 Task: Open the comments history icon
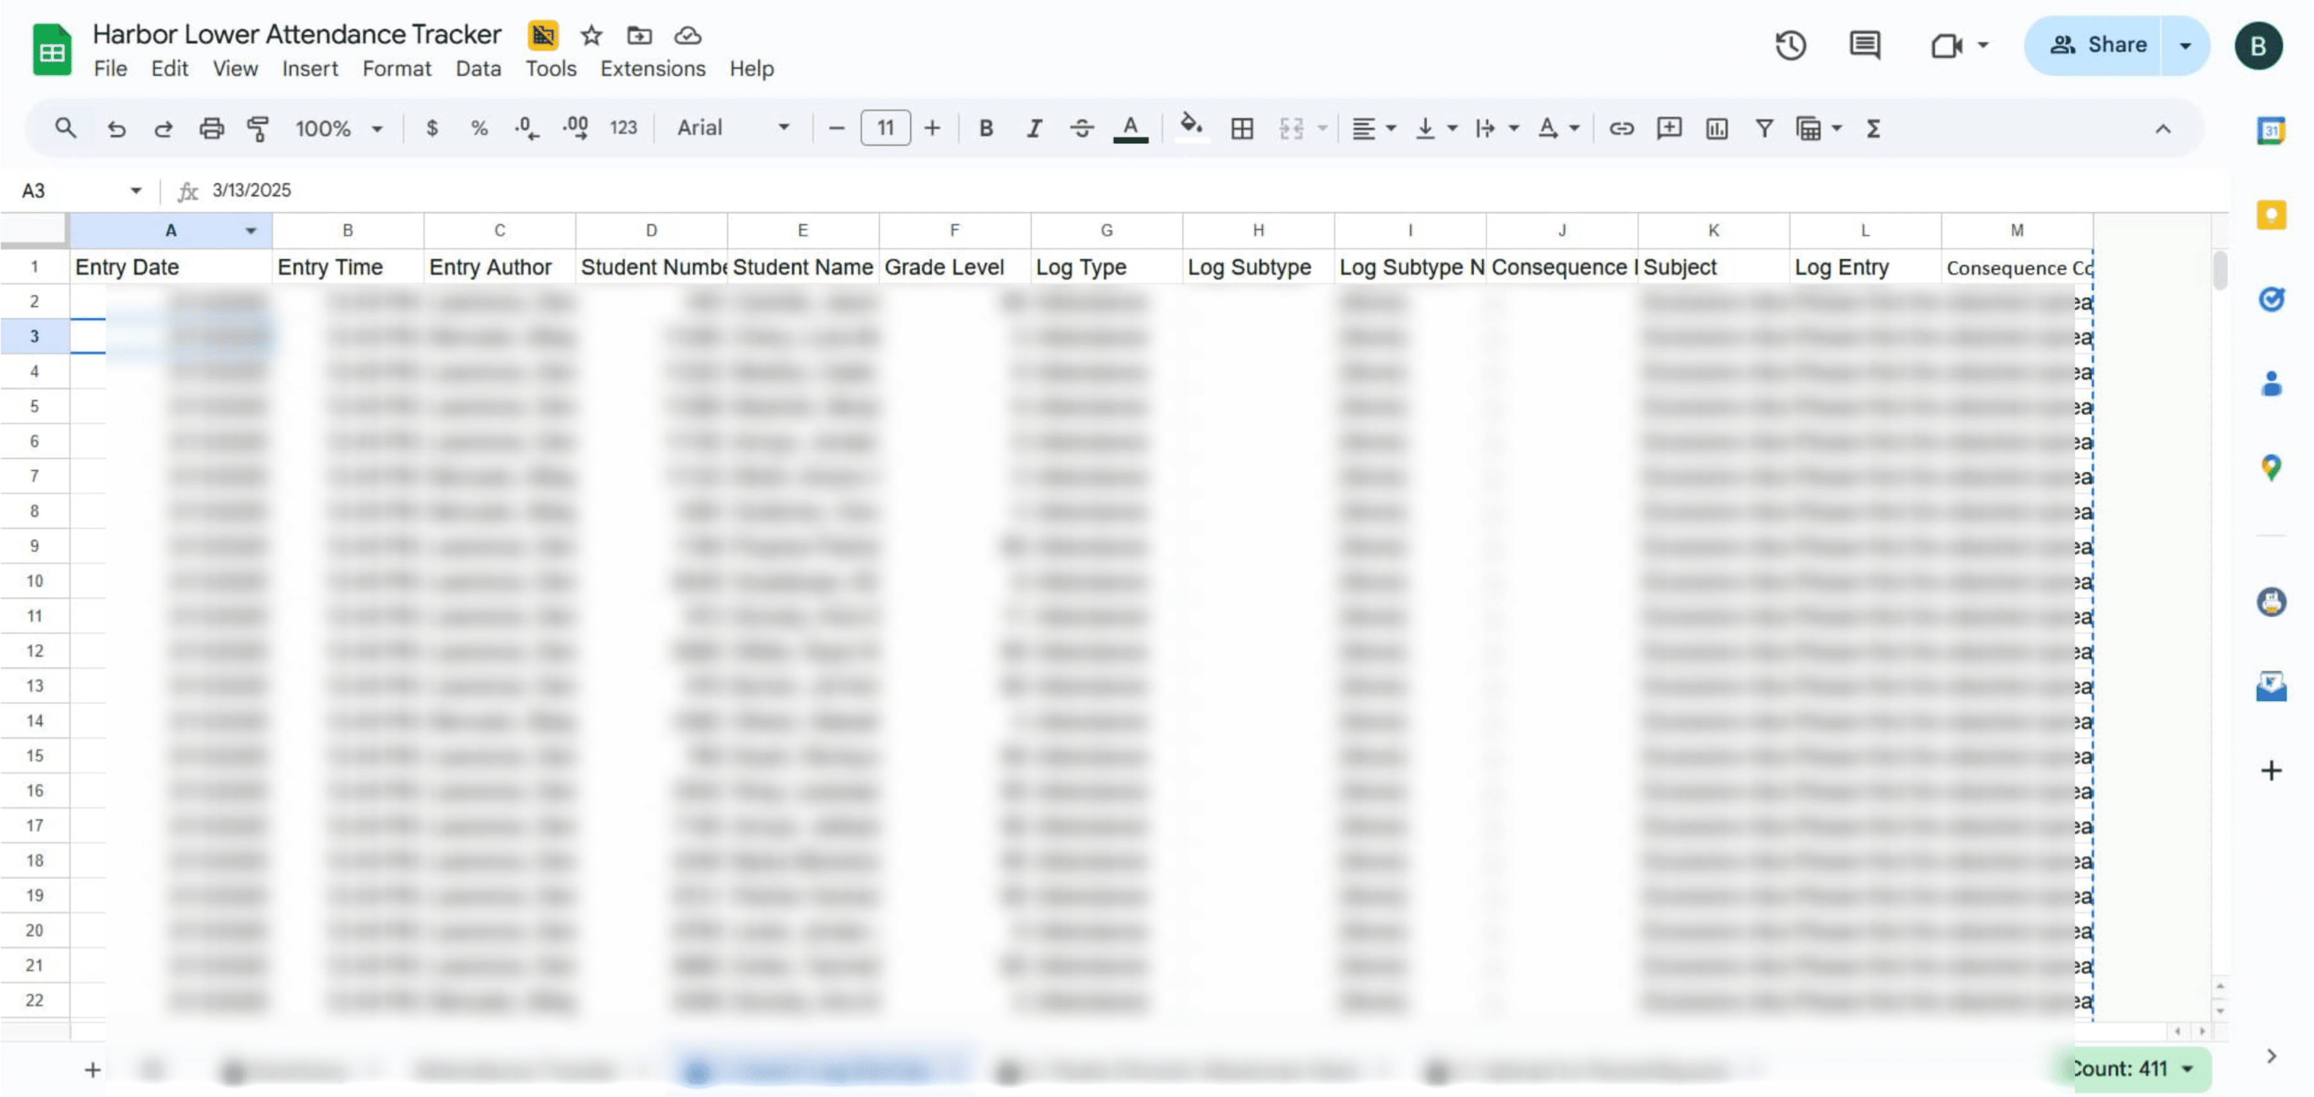(1865, 45)
